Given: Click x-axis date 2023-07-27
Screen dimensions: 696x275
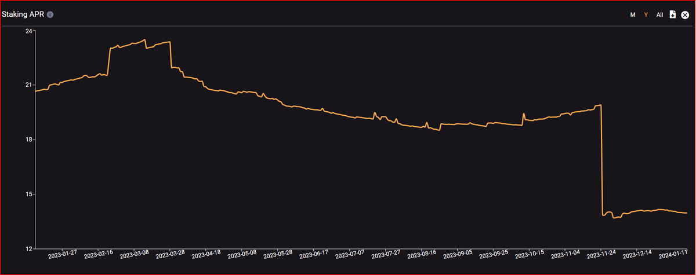Looking at the screenshot, I should (386, 254).
